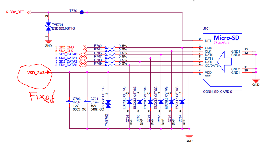Select the SD2_DET net label

click(17, 12)
